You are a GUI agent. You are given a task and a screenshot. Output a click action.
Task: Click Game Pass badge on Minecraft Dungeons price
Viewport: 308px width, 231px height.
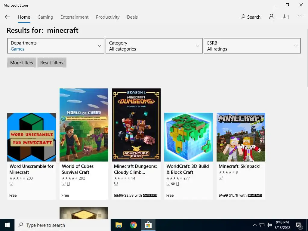point(150,195)
